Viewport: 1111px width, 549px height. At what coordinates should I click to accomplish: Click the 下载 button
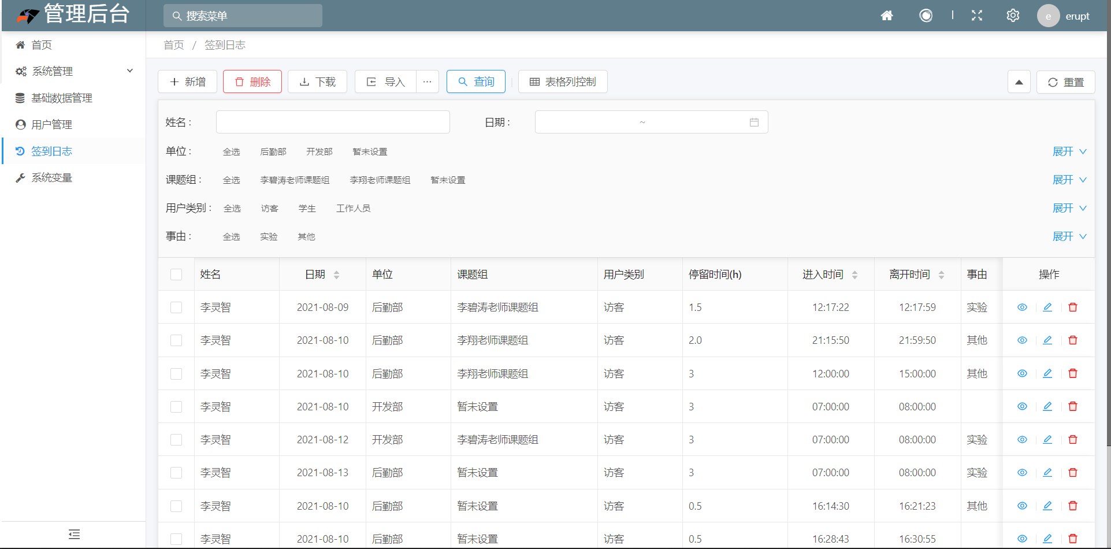(317, 81)
